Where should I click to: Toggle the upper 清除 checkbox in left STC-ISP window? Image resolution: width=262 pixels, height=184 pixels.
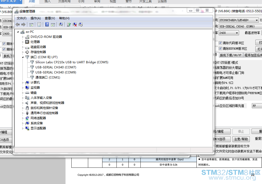tap(4, 44)
